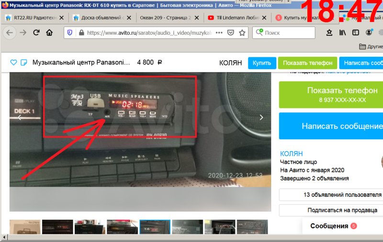
Task: Click the main product photo
Action: click(140, 129)
